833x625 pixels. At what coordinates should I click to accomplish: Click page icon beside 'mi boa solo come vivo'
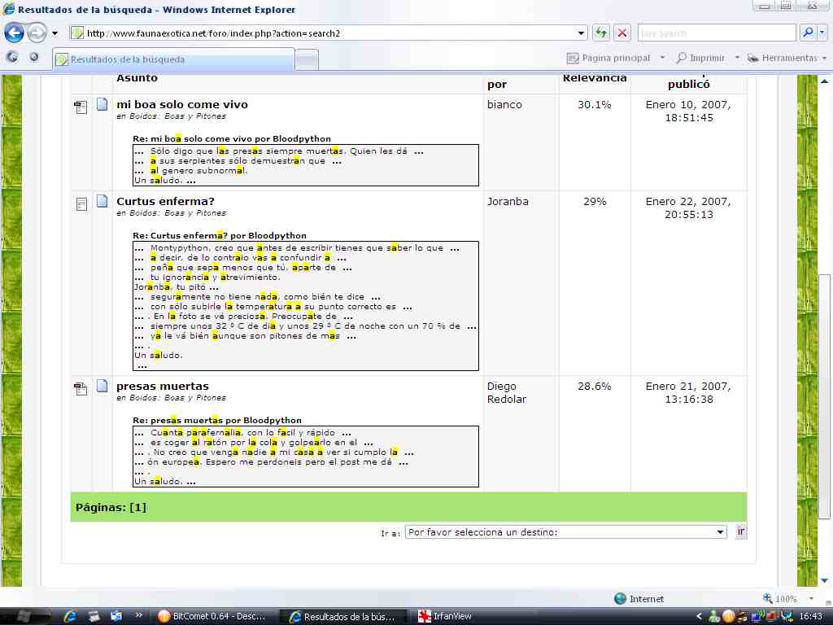[102, 104]
